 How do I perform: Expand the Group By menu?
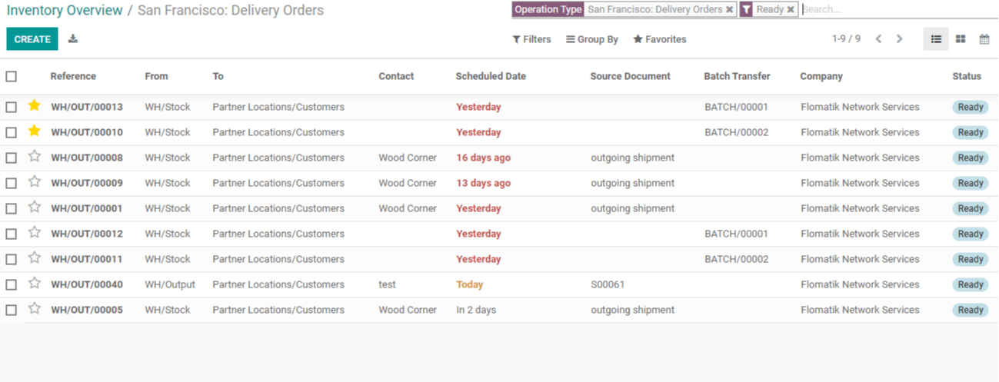(x=592, y=39)
